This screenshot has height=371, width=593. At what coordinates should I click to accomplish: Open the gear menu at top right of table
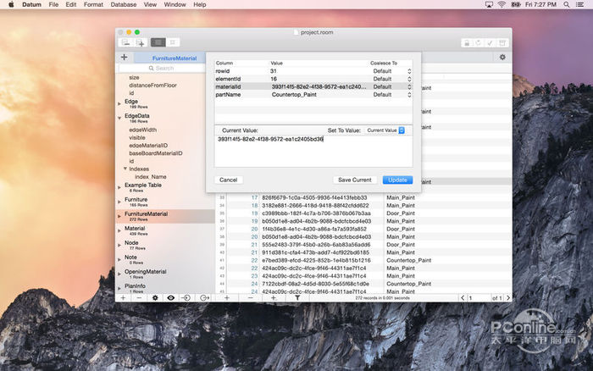[502, 57]
